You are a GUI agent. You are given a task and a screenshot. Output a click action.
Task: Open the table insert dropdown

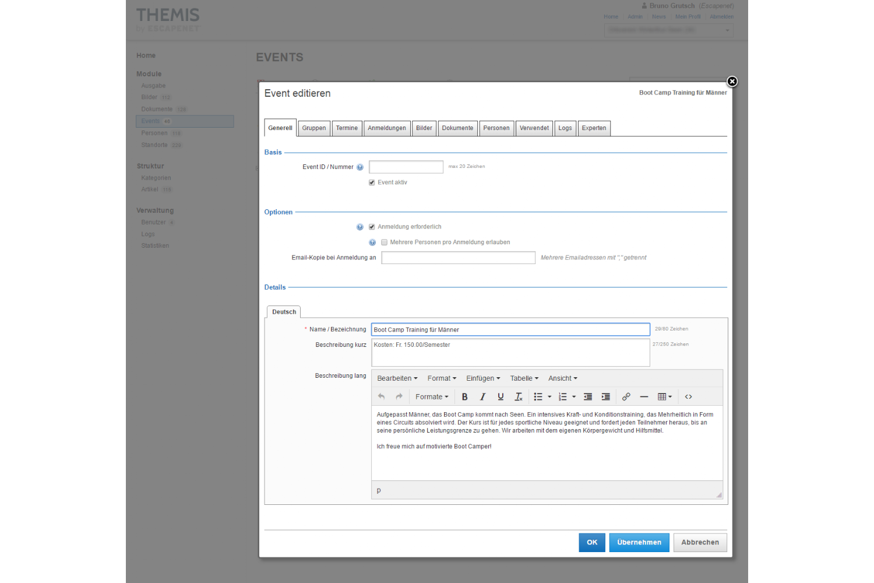tap(665, 397)
